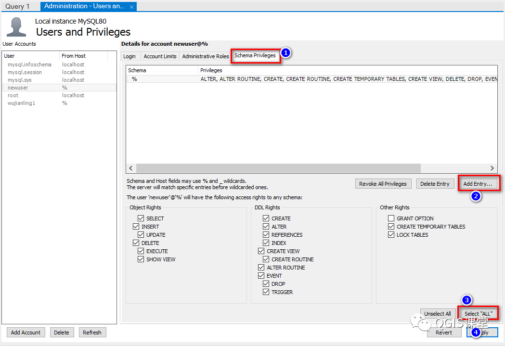The image size is (505, 346).
Task: Select the root user account
Action: 59,95
